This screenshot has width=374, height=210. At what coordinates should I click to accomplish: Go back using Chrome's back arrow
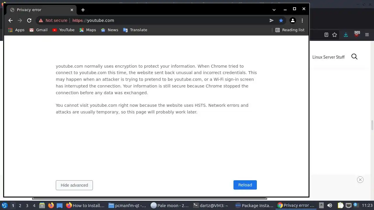click(x=11, y=20)
